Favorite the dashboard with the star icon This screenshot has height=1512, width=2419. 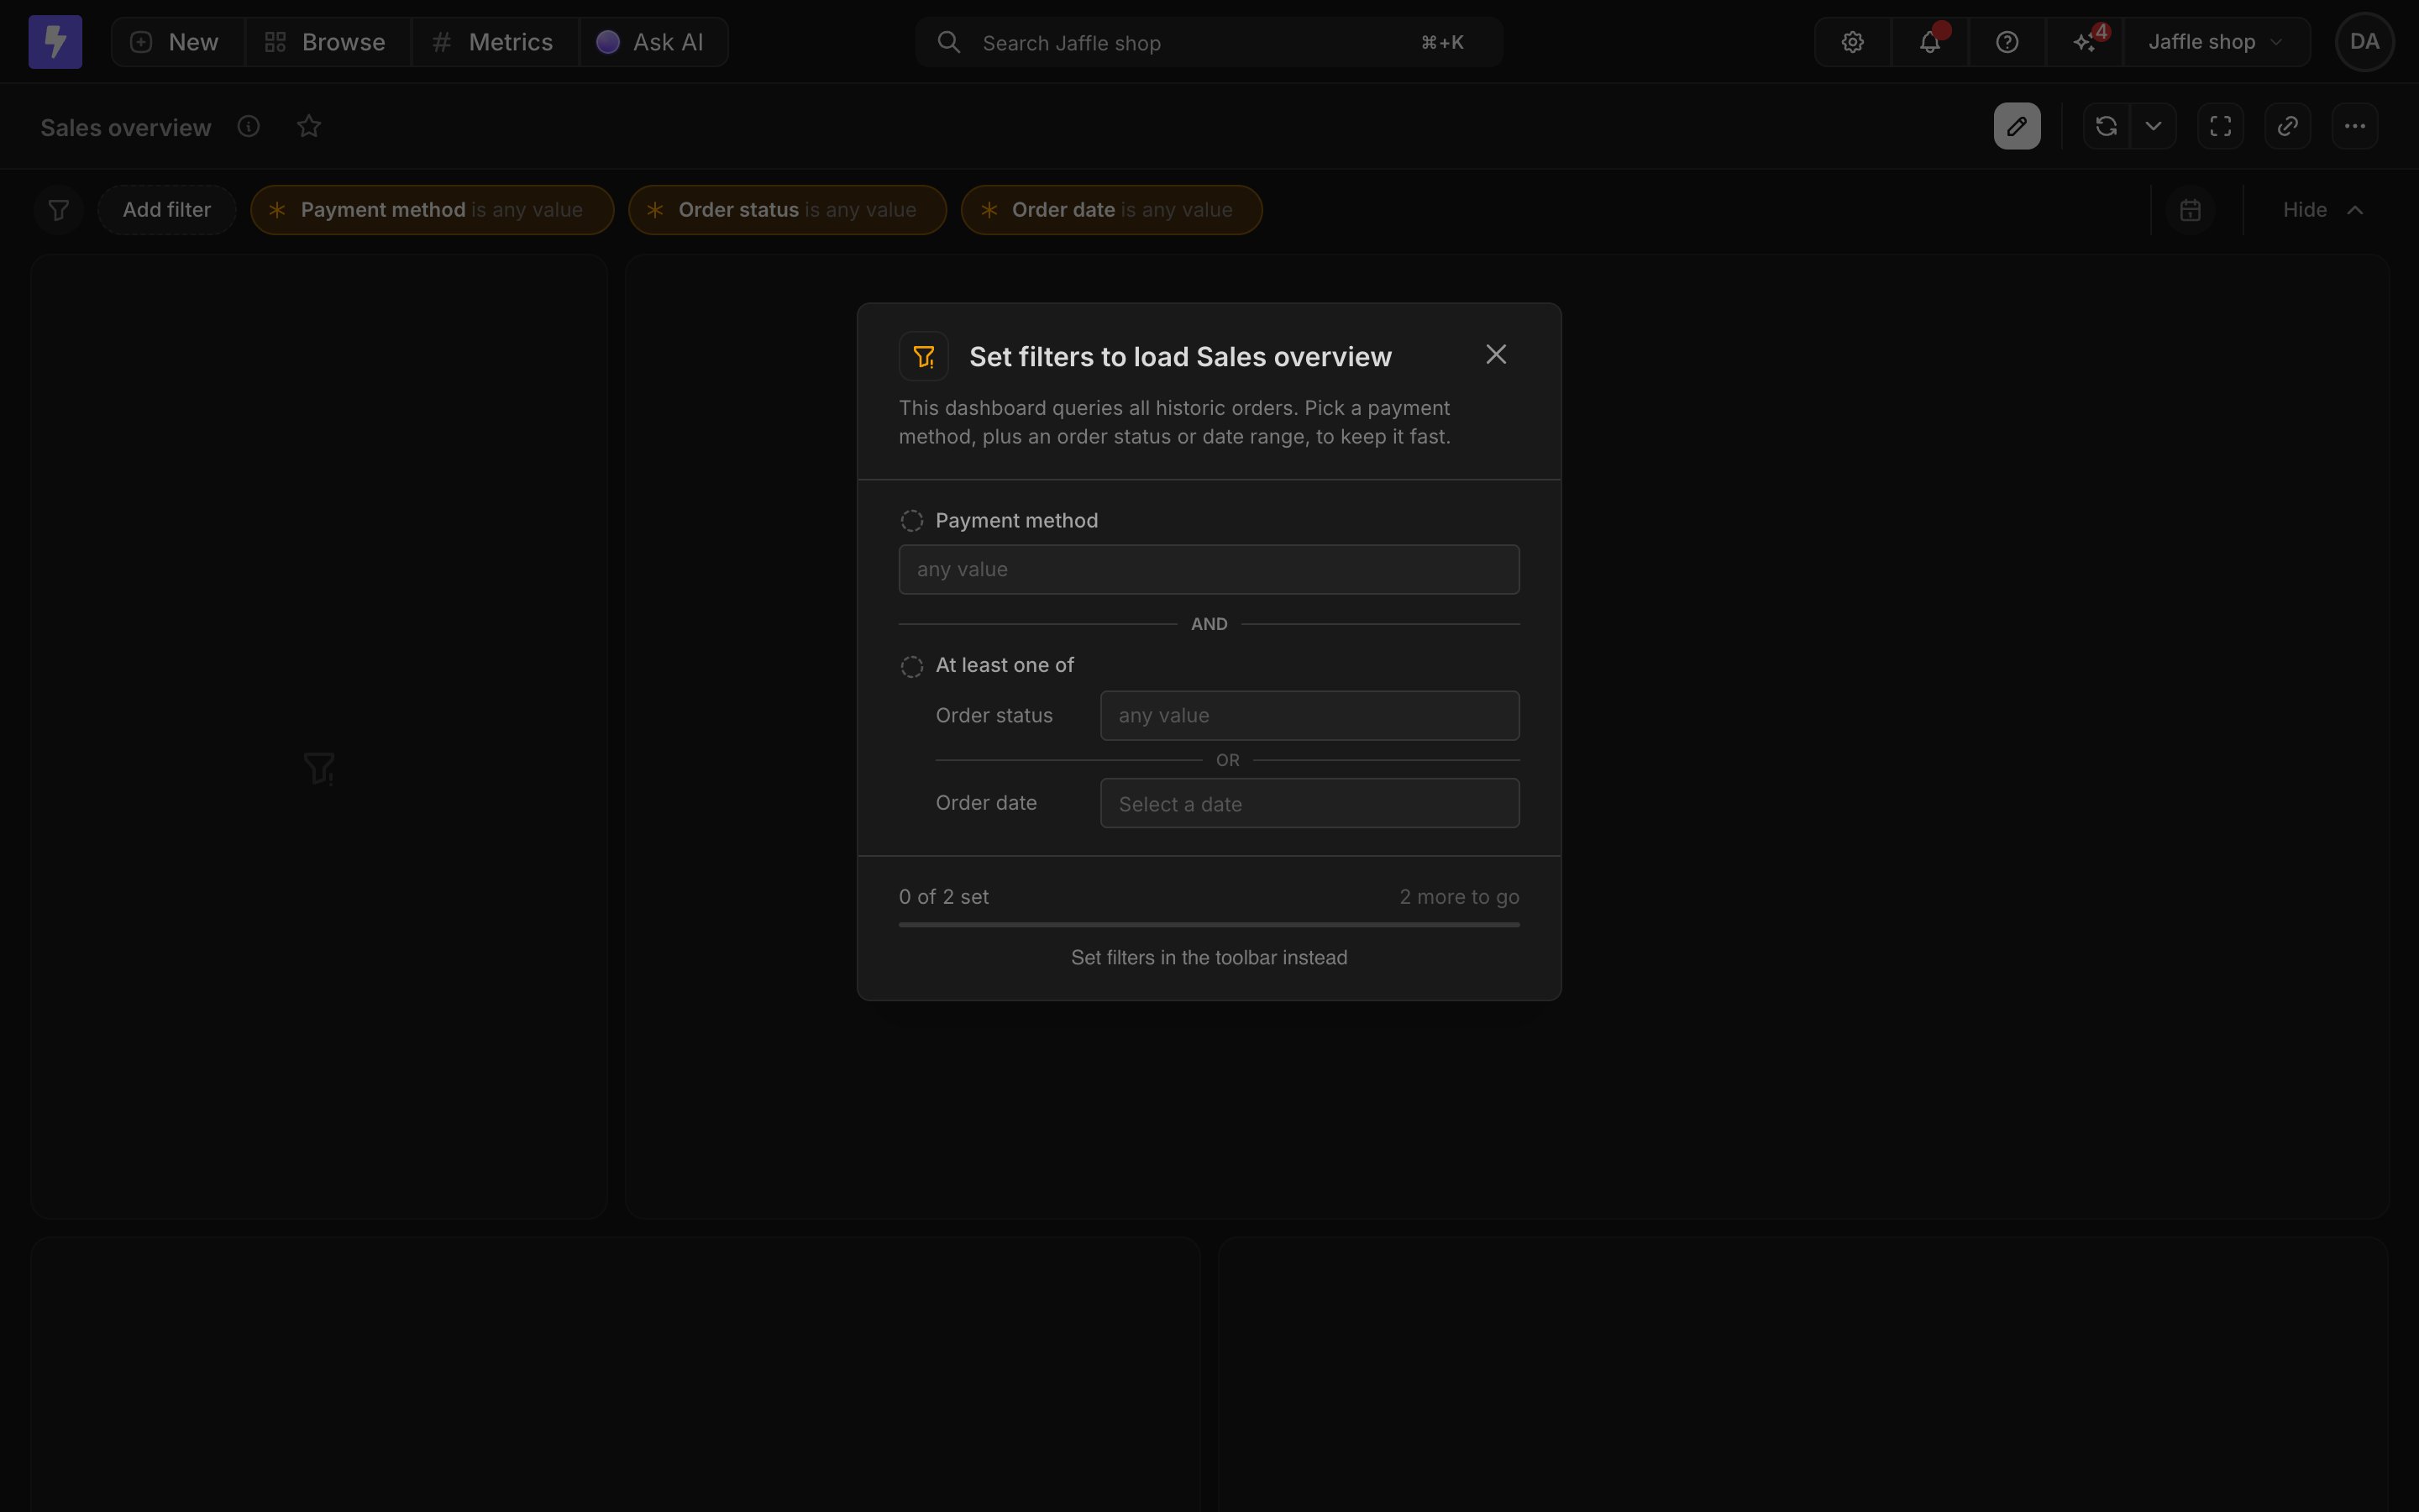(309, 126)
